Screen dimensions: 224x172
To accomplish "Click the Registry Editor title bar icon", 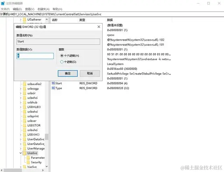I will click(x=3, y=3).
